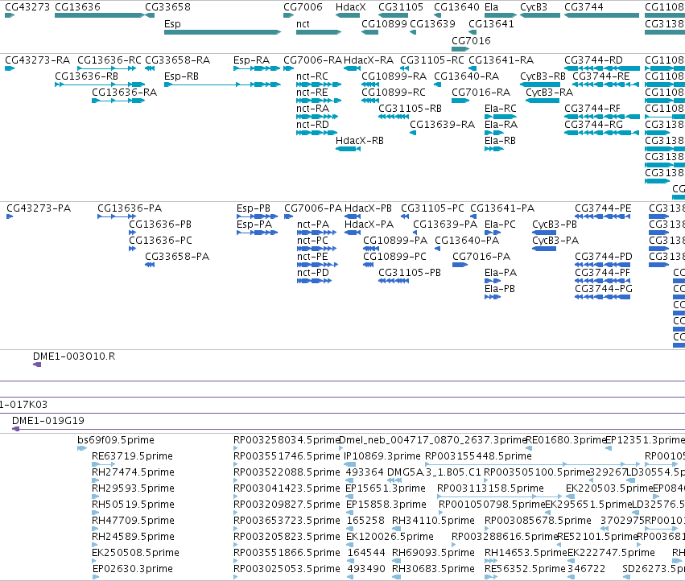Screen dimensions: 685x581
Task: Open protein CG7016-PA
Action: [x=460, y=265]
